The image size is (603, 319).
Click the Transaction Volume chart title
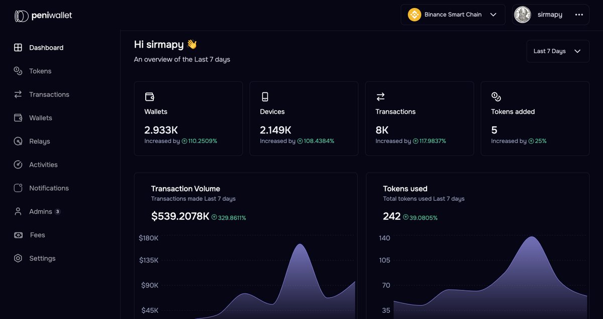click(x=185, y=189)
